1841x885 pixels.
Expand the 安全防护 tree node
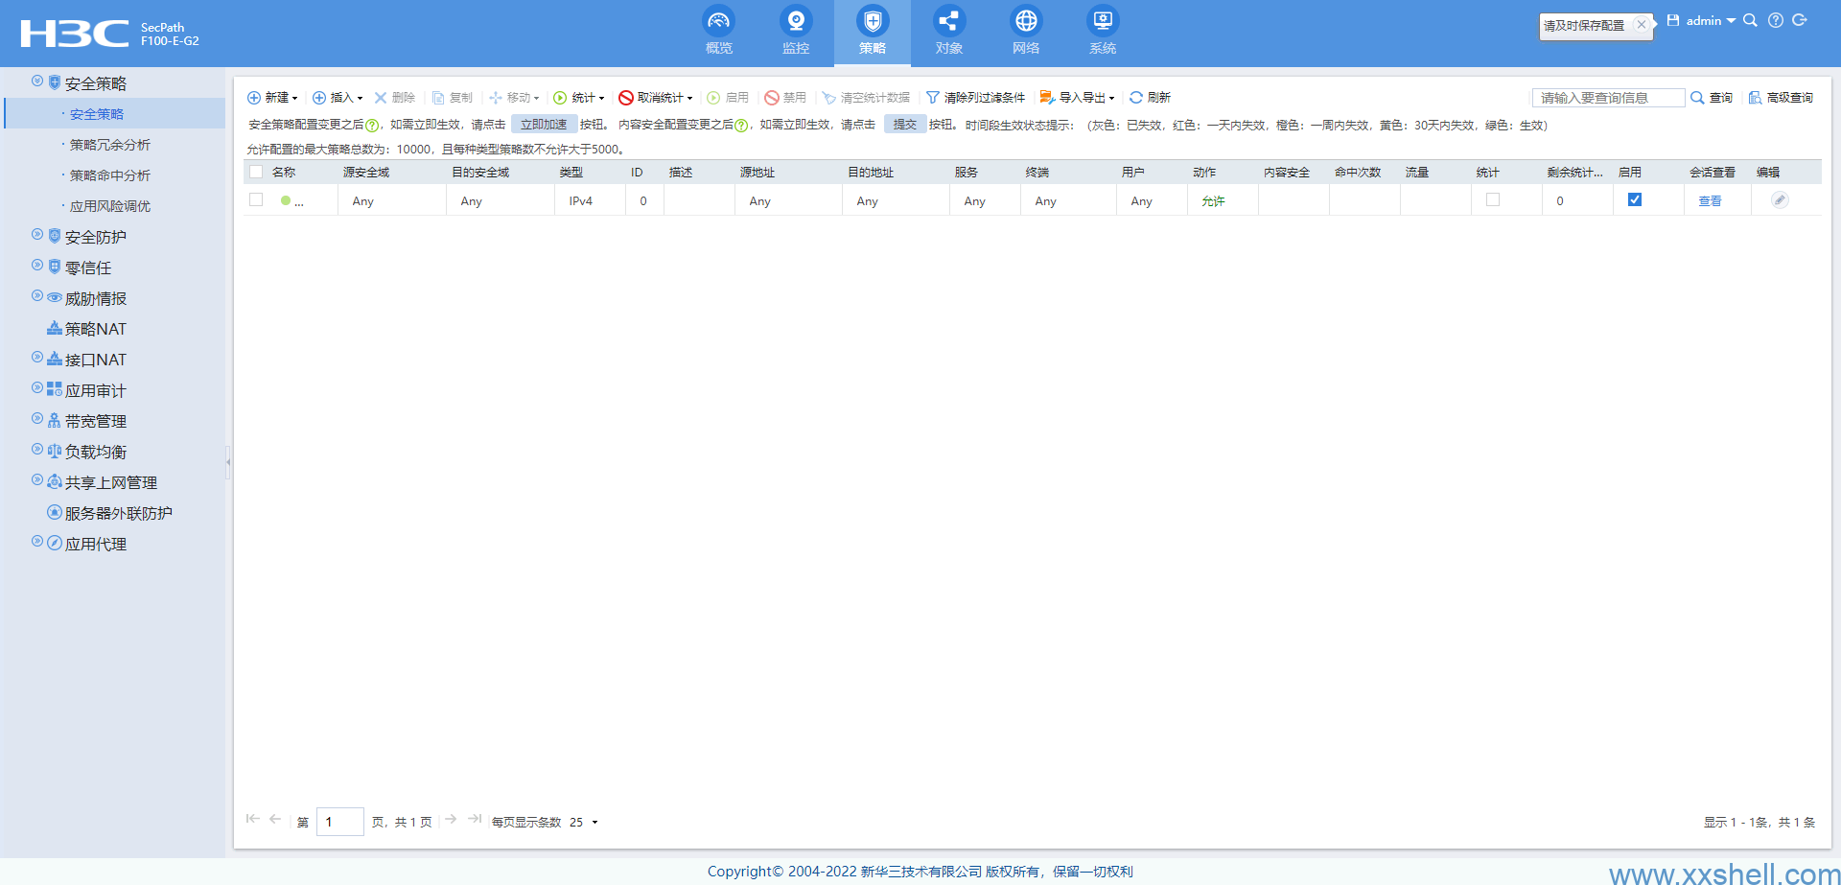[37, 235]
